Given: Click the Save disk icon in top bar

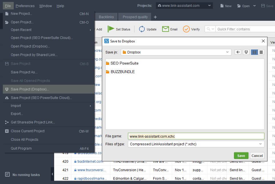Looking at the screenshot, I should 263,6.
